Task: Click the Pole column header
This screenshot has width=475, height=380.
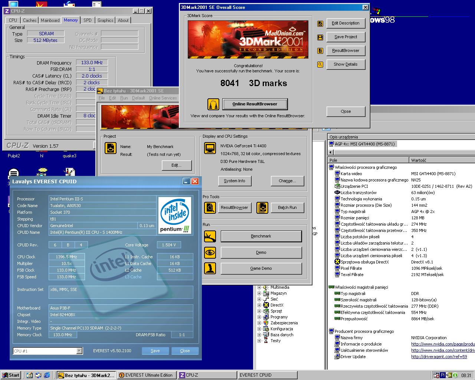Action: click(x=368, y=160)
